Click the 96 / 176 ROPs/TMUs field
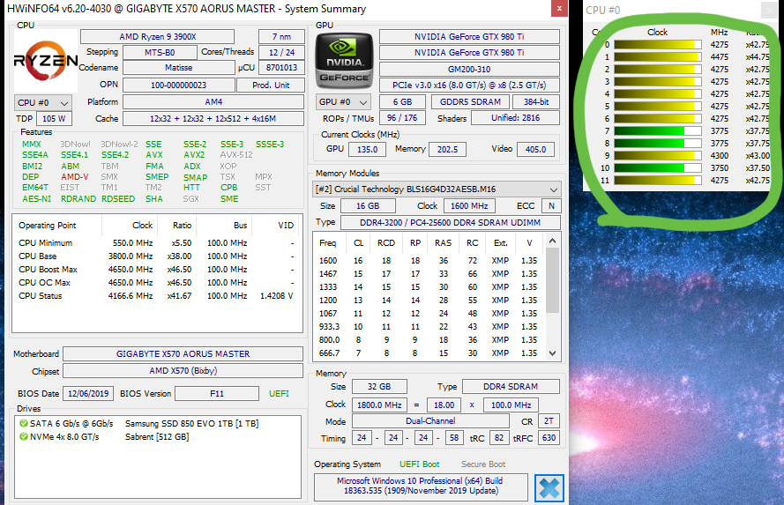The height and width of the screenshot is (505, 784). point(402,118)
